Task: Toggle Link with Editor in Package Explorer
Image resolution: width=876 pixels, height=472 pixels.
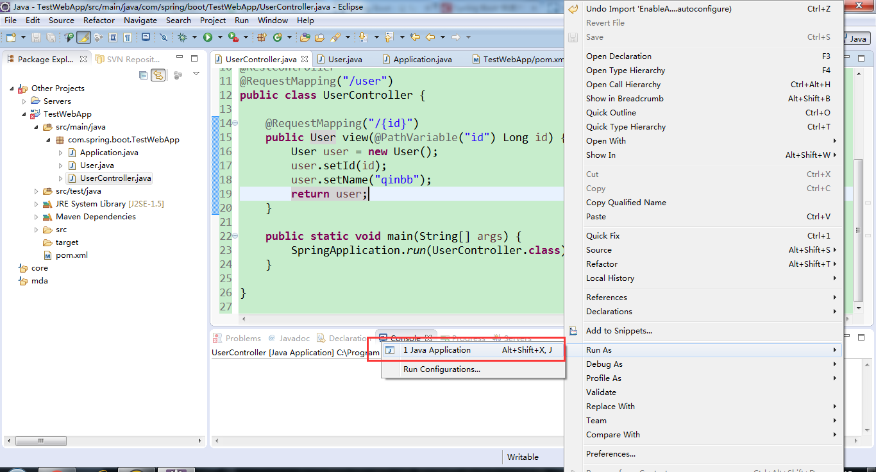Action: (x=158, y=75)
